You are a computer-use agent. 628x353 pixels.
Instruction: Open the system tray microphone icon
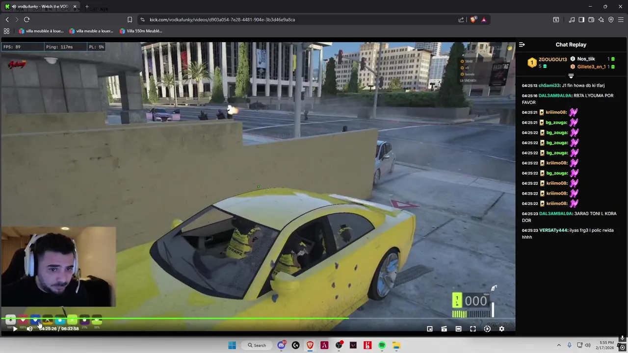pos(570,345)
